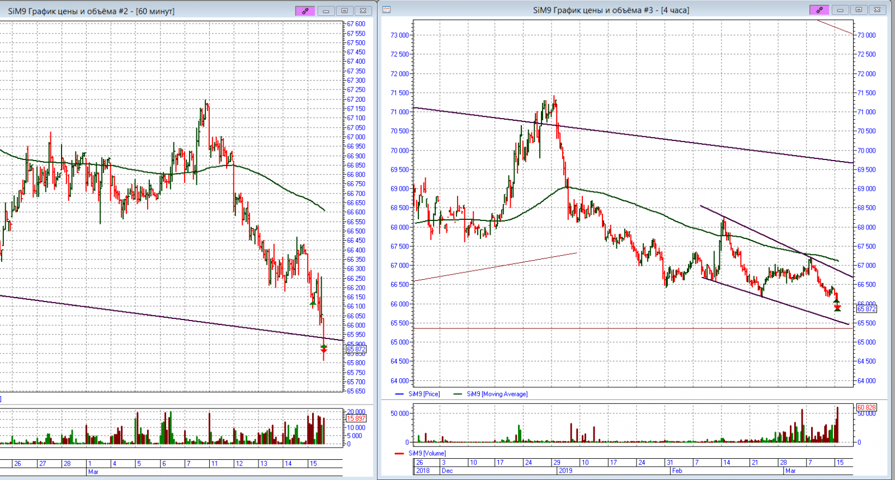Image resolution: width=895 pixels, height=480 pixels.
Task: Select the SiM9 [Price] legend label
Action: [x=423, y=394]
